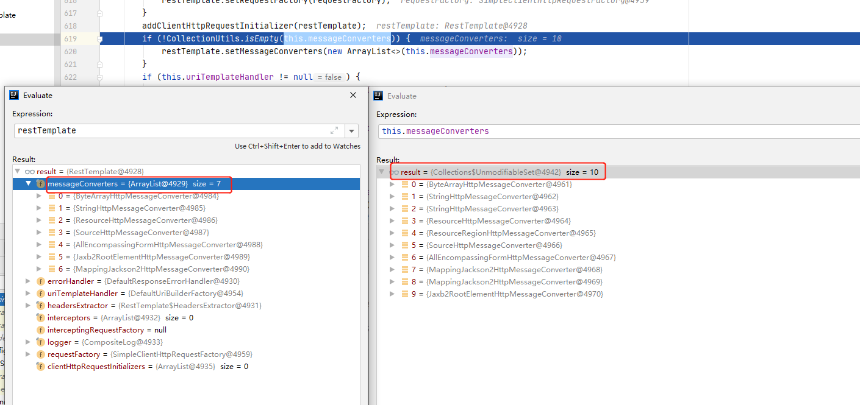
Task: Click fold marker on editor line 619
Action: (99, 39)
